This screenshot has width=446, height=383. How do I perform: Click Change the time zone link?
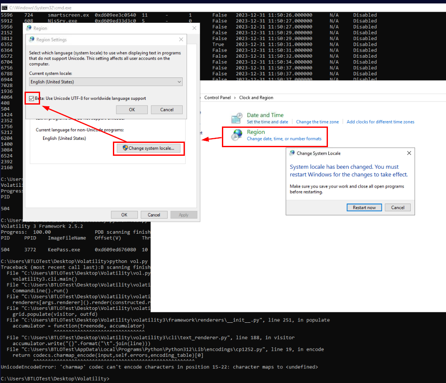point(318,122)
